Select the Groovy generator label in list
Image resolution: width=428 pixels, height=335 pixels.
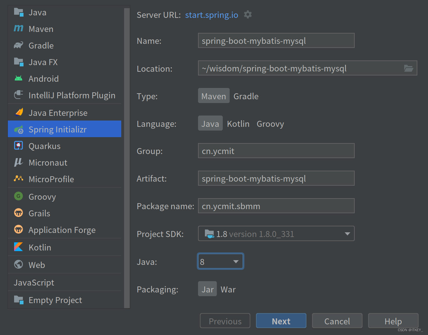(x=42, y=197)
